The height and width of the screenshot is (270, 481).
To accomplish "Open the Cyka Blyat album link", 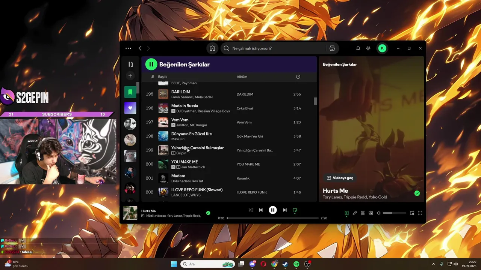I will pos(245,108).
